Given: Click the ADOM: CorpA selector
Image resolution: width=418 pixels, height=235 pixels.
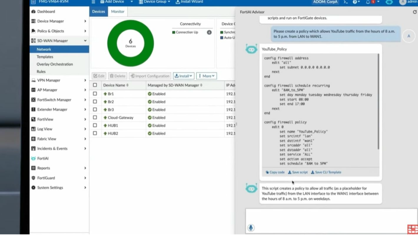Looking at the screenshot, I should tap(325, 2).
